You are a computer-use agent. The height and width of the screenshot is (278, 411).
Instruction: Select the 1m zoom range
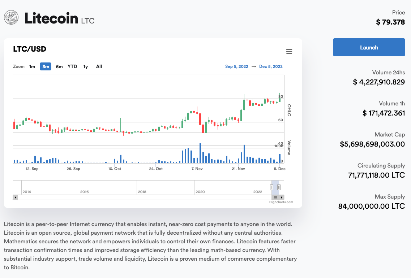pyautogui.click(x=32, y=66)
